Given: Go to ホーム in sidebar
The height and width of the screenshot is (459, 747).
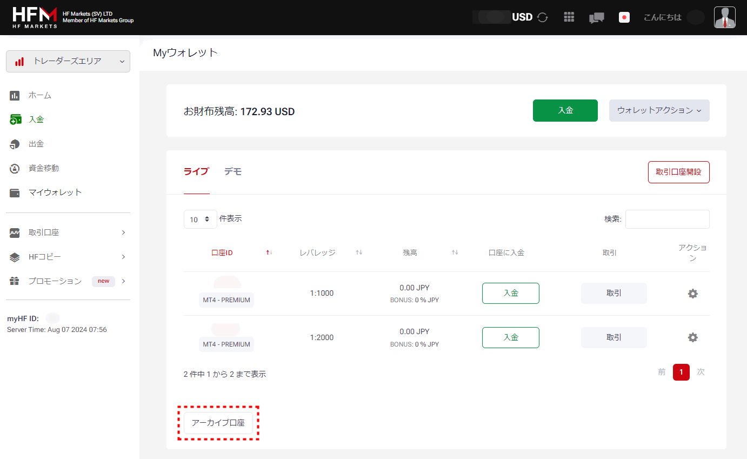Looking at the screenshot, I should pyautogui.click(x=40, y=95).
